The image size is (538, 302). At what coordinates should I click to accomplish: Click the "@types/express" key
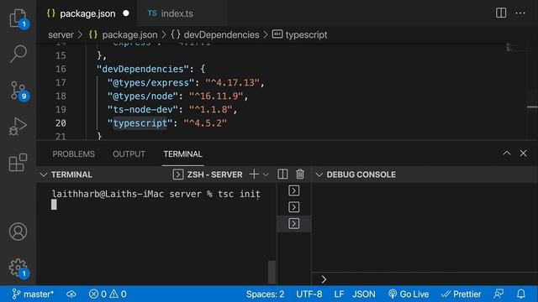coord(150,82)
